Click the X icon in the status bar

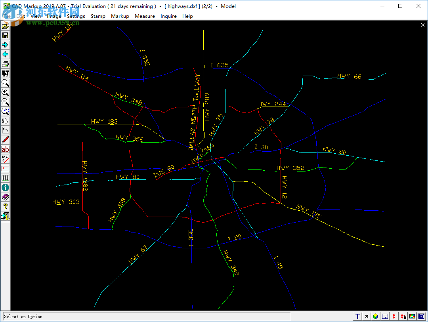pos(367,316)
